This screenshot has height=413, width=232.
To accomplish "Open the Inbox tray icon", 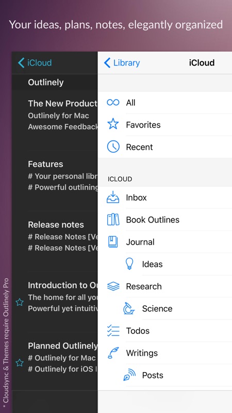I will point(113,197).
